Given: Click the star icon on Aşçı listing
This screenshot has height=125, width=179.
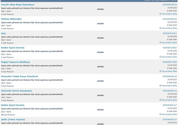Looking at the screenshot, I should coord(161,43).
